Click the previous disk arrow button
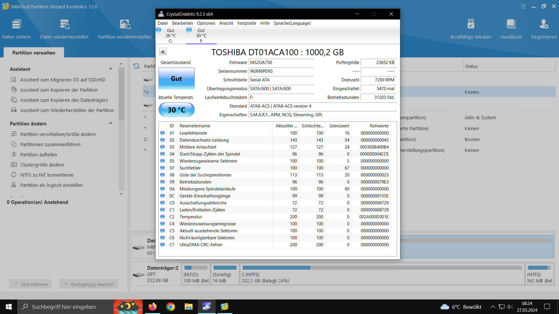This screenshot has height=314, width=559. tap(163, 52)
